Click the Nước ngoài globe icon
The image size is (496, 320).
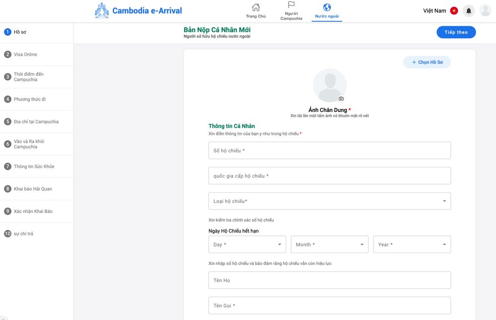point(327,7)
